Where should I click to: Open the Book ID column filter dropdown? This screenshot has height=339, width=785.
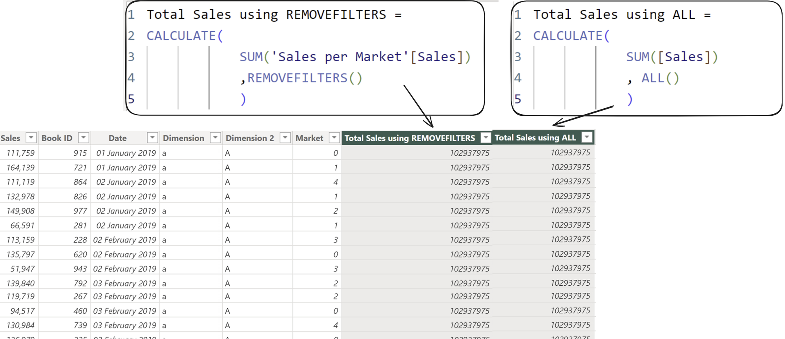83,138
